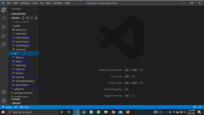Open the Selection menu
204x115 pixels.
tap(25, 3)
